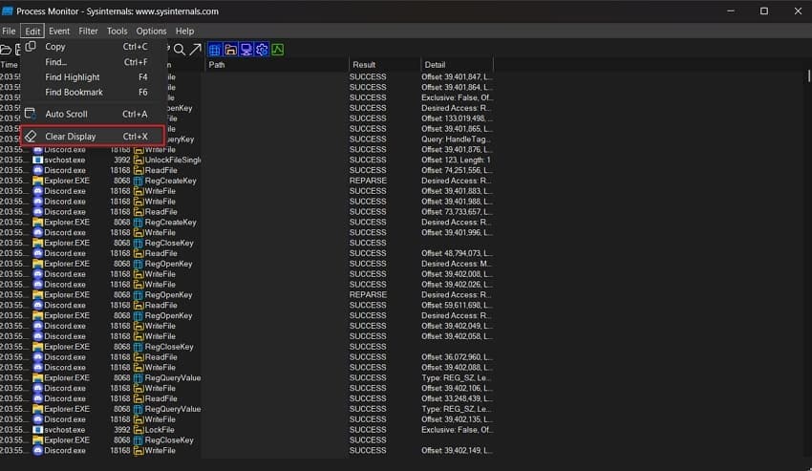Select detail cell 'Offset 133,019,498'
Screen dimensions: 812x471
tap(458, 118)
